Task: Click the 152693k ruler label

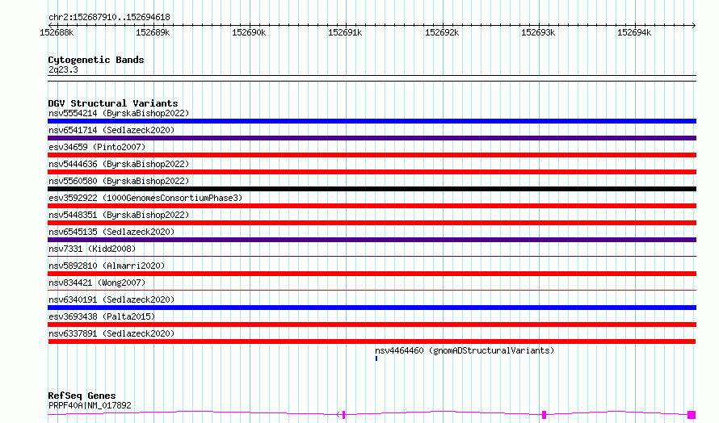Action: coord(538,32)
